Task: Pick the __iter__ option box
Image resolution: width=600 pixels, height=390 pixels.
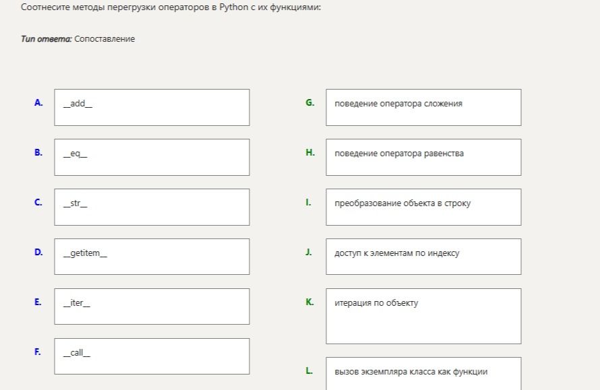Action: 152,306
